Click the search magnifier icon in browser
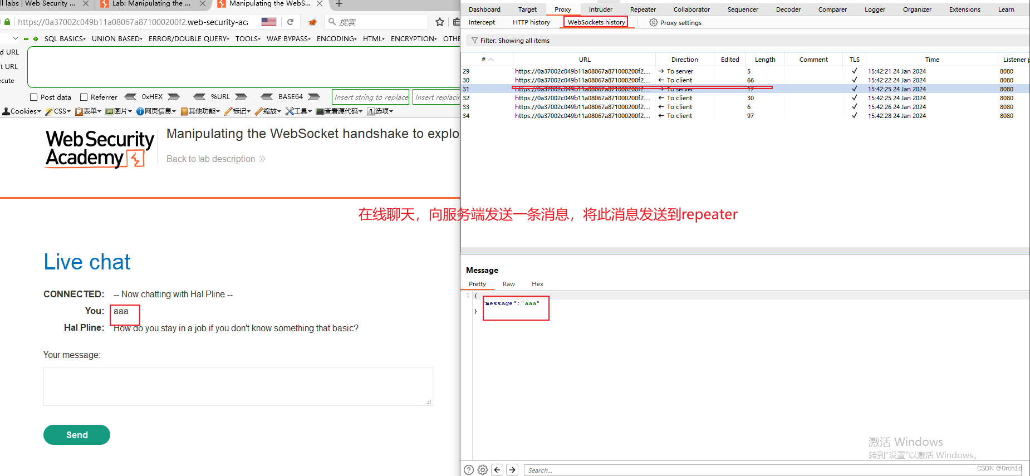The height and width of the screenshot is (476, 1030). coord(332,22)
